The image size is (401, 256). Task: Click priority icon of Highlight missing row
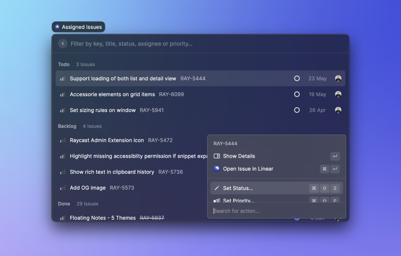[x=63, y=156]
